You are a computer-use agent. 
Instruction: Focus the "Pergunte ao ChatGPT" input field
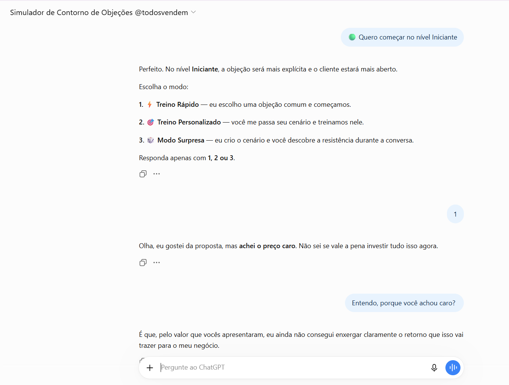pyautogui.click(x=293, y=367)
